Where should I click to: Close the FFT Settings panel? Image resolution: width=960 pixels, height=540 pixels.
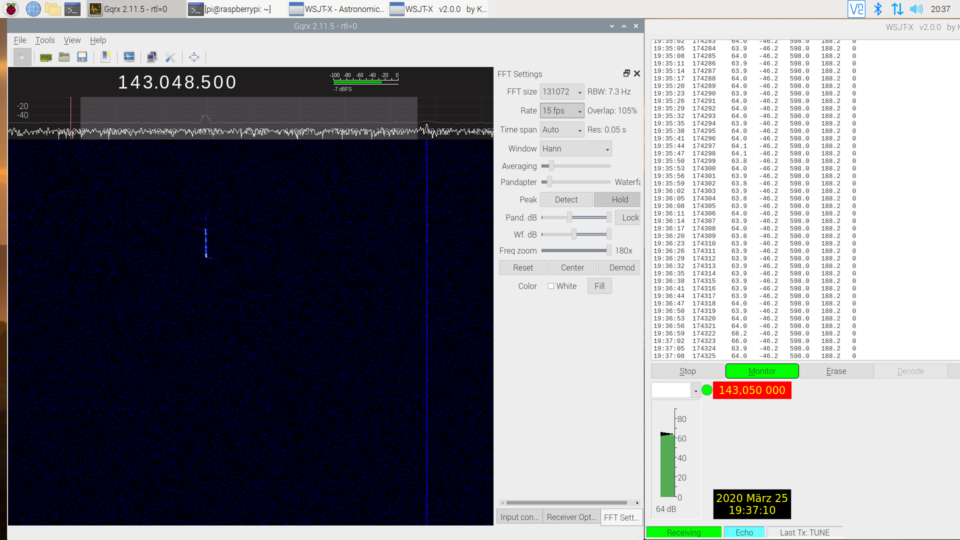pos(637,73)
